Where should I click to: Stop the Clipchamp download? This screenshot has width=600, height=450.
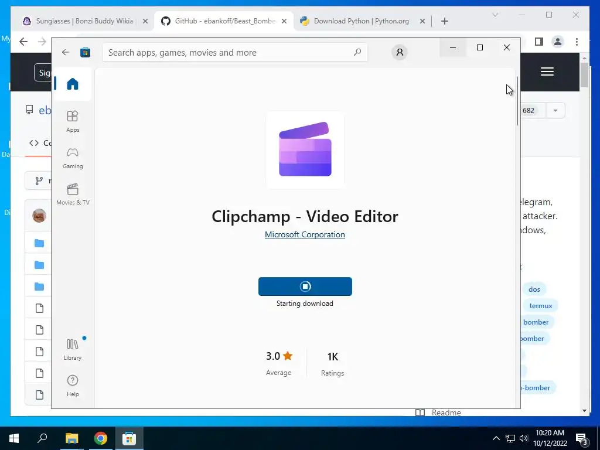(x=305, y=287)
